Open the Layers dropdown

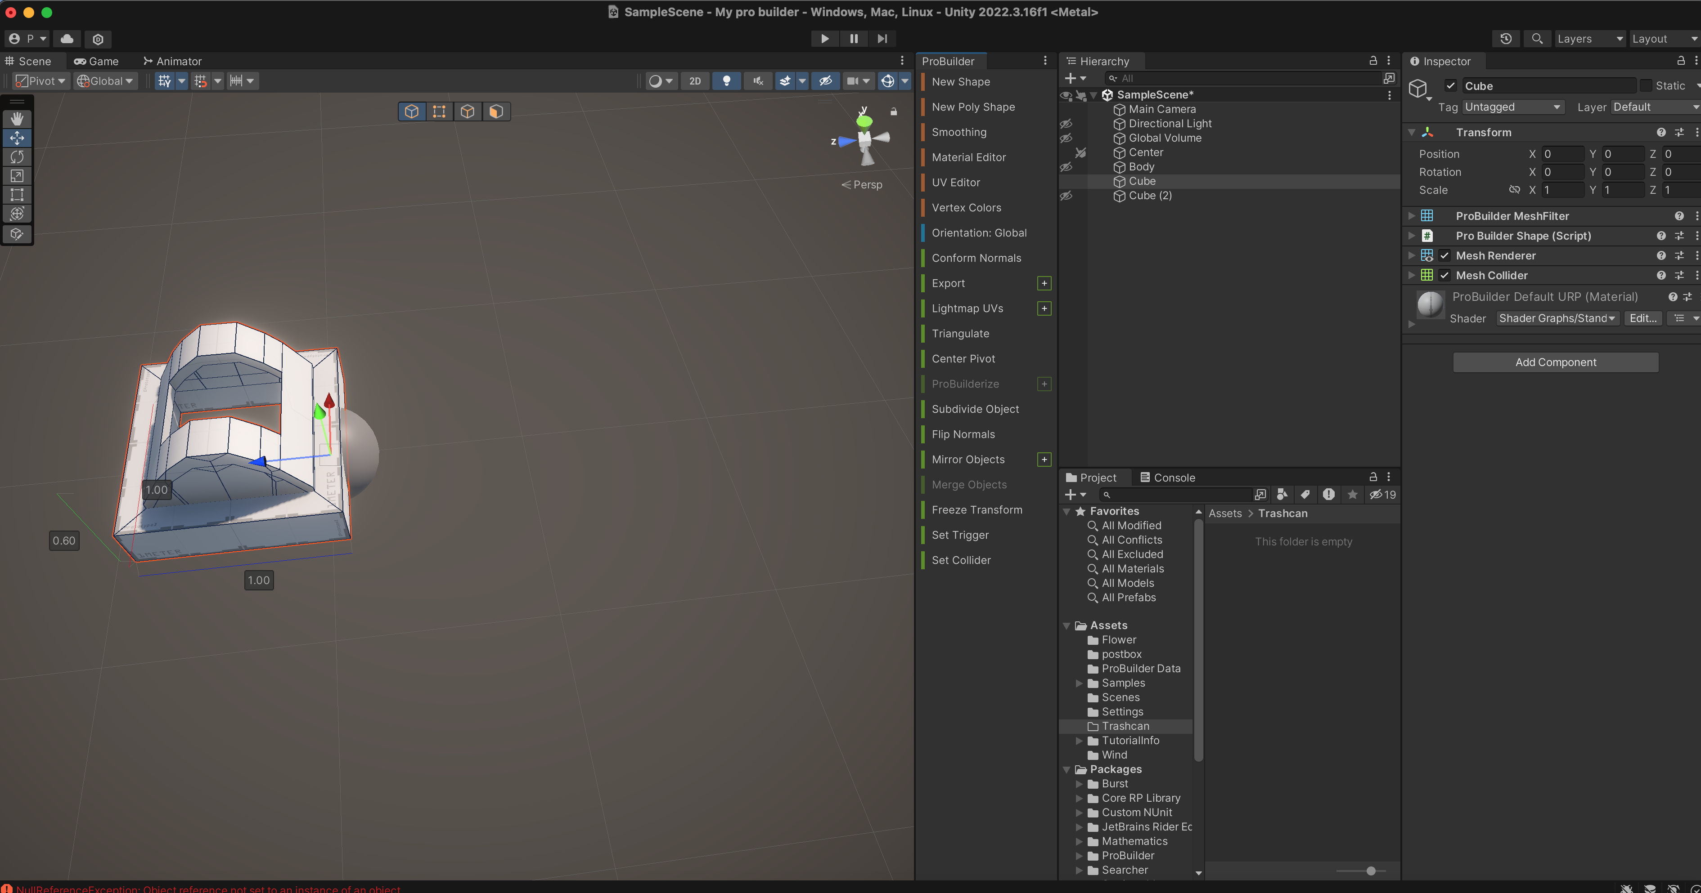1589,39
